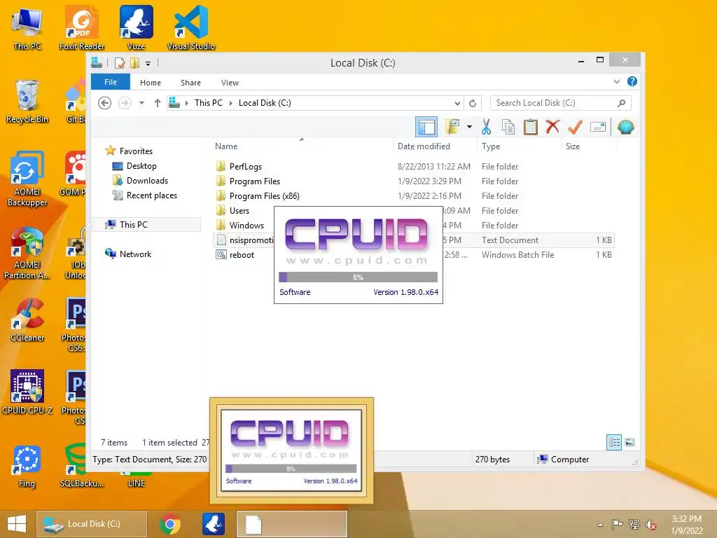717x538 pixels.
Task: Click the Up one level arrow
Action: pyautogui.click(x=158, y=103)
